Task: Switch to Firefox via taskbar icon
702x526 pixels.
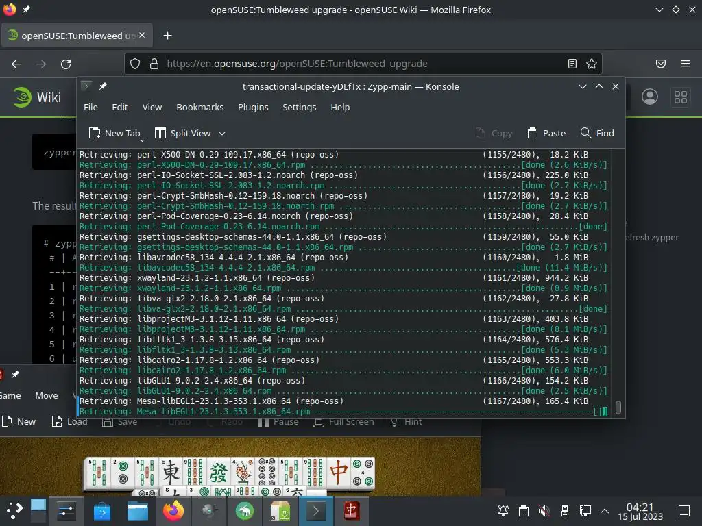Action: pyautogui.click(x=173, y=510)
